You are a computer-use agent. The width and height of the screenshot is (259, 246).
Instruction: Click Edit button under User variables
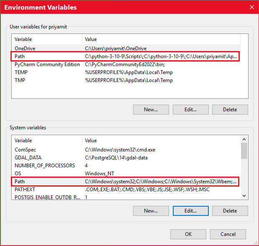tap(191, 110)
